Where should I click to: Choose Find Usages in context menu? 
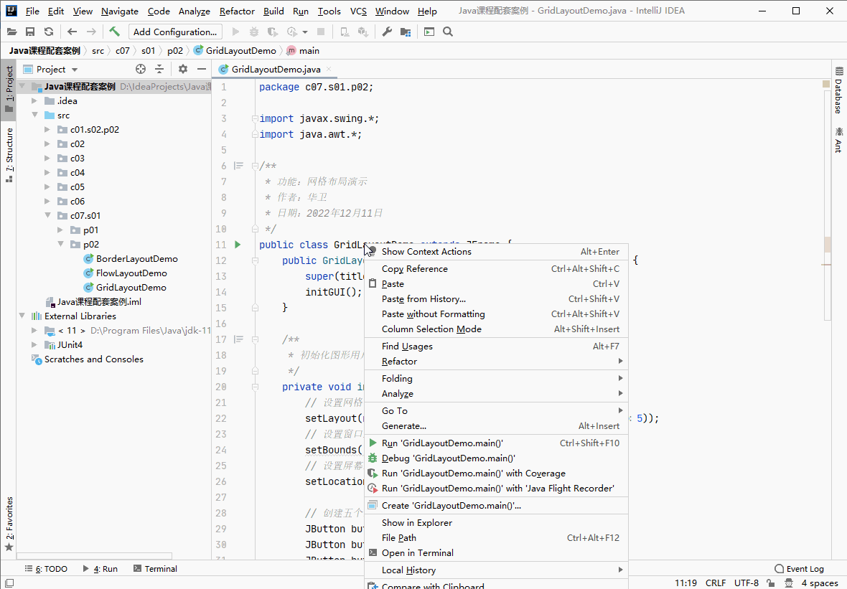(497, 346)
